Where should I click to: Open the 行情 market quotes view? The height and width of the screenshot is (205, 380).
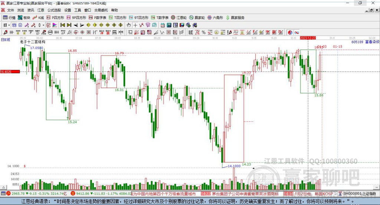9,18
